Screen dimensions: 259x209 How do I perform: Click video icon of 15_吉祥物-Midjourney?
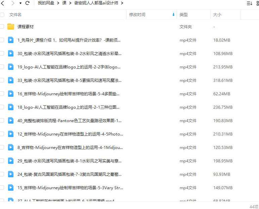11,188
